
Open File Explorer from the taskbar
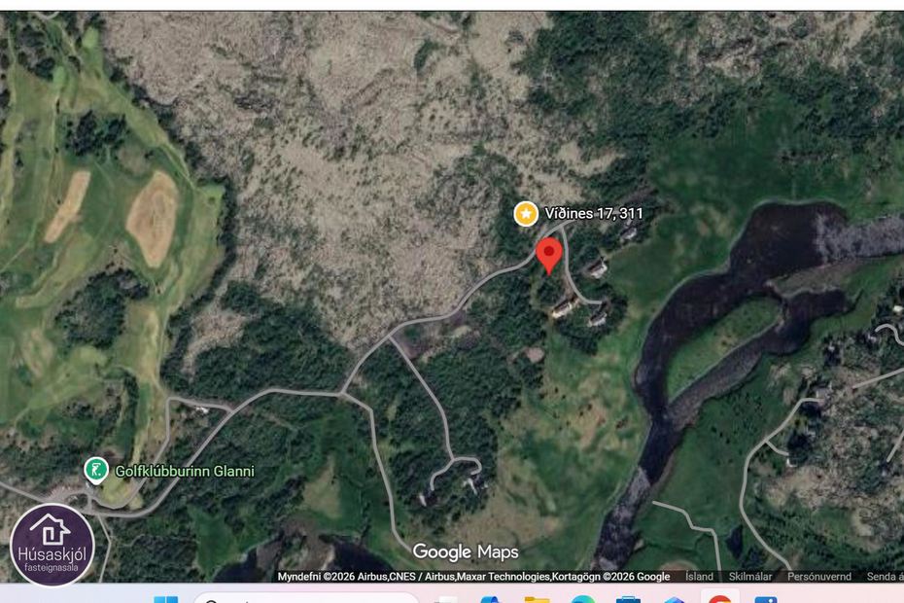click(x=537, y=597)
